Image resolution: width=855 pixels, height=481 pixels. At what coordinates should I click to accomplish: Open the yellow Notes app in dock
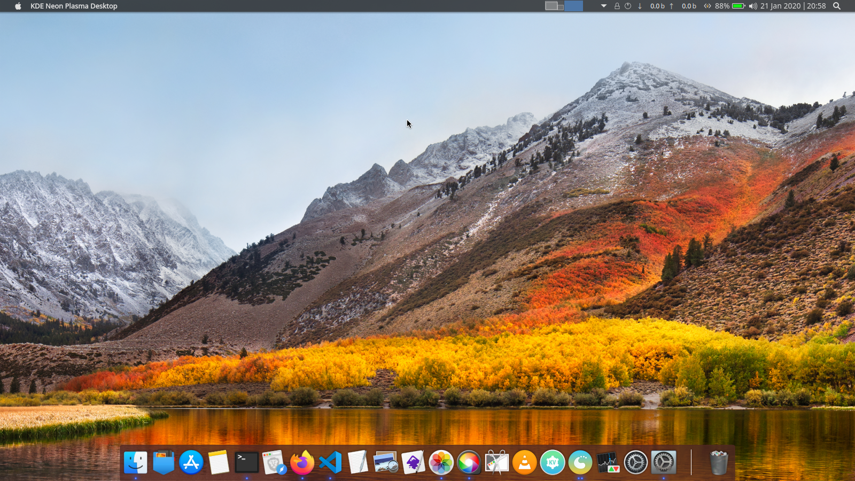coord(219,462)
